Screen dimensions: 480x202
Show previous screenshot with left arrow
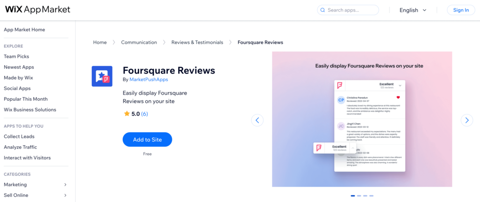point(257,120)
